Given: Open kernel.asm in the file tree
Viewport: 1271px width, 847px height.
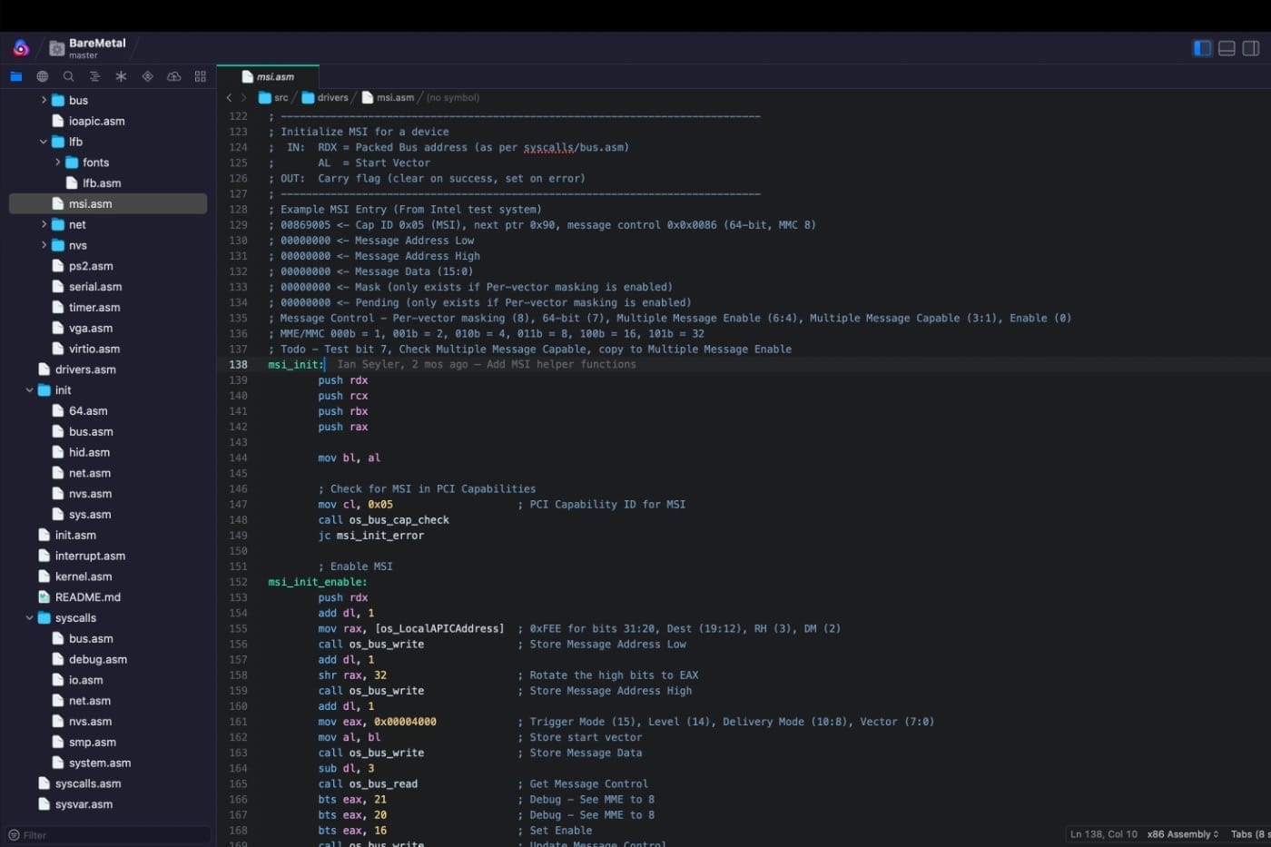Looking at the screenshot, I should click(x=83, y=576).
